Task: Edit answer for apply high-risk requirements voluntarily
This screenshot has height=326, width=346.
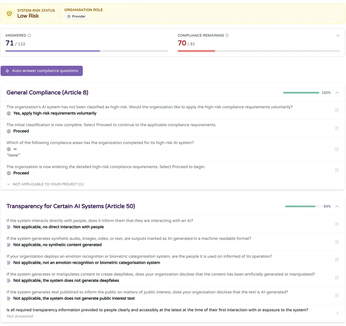Action: [x=337, y=110]
